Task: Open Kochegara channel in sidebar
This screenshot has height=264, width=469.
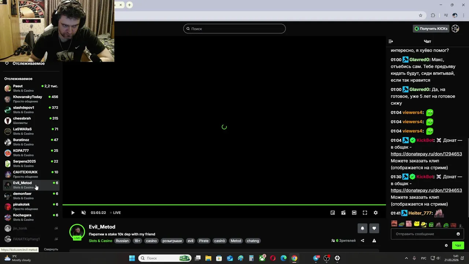Action: pyautogui.click(x=31, y=217)
